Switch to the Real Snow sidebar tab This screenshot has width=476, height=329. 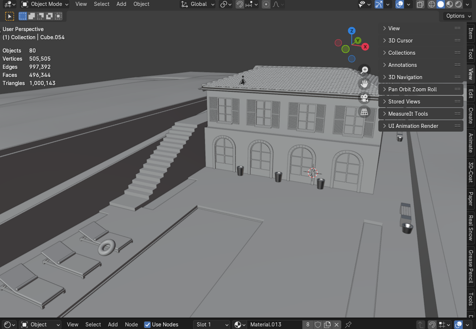point(471,227)
